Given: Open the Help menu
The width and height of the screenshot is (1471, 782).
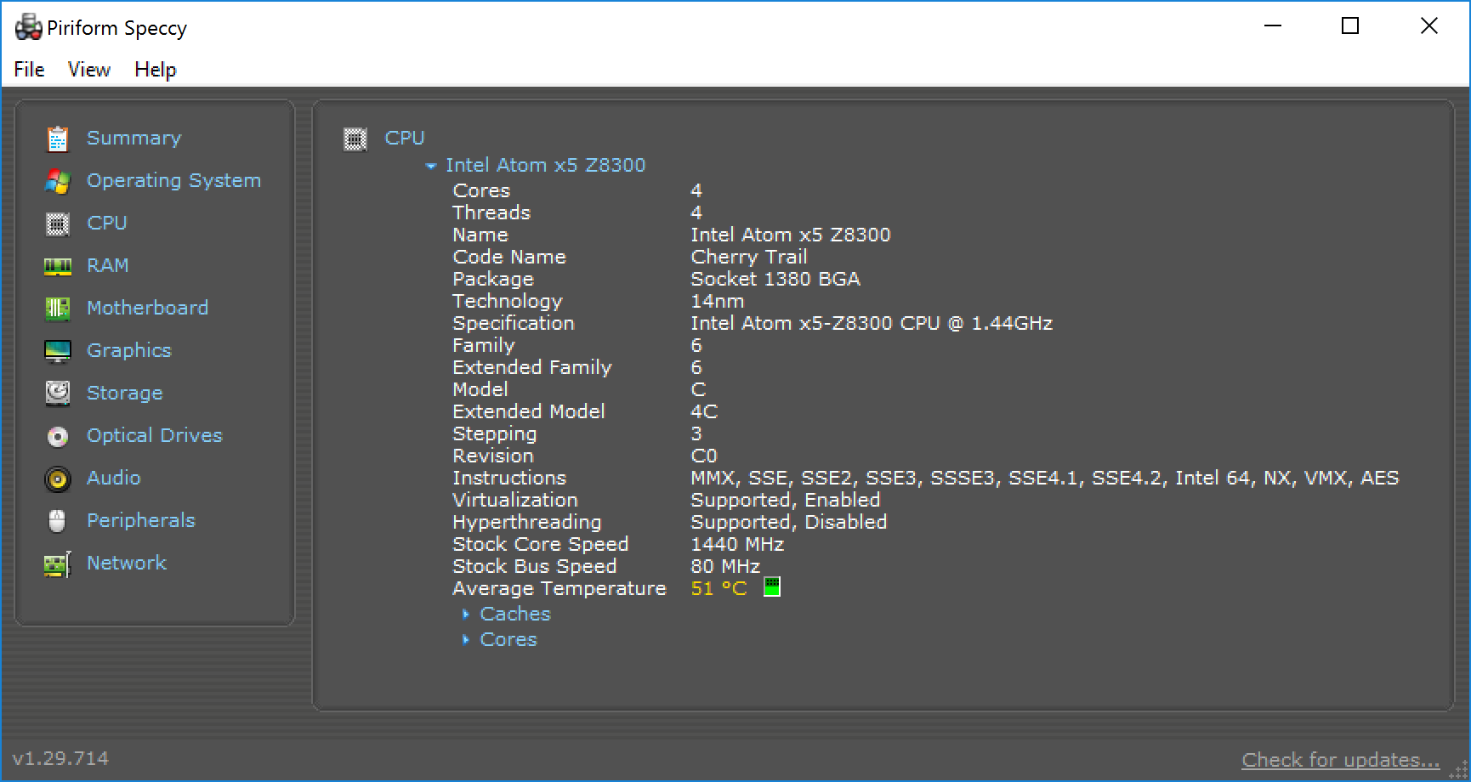Looking at the screenshot, I should (x=155, y=70).
